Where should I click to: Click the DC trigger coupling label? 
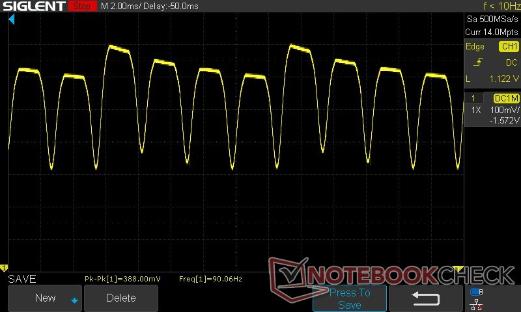(512, 62)
